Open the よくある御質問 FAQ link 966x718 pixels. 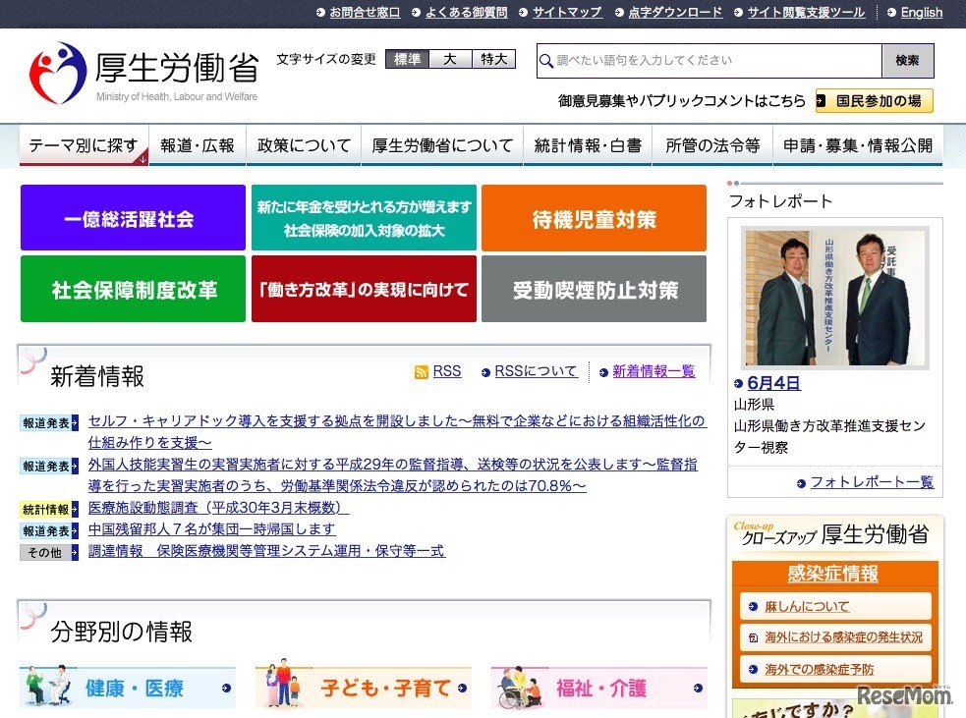coord(470,13)
